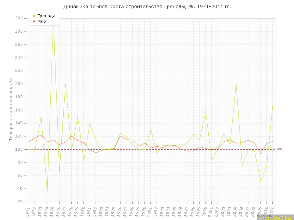Click the 2005 label on the X-axis
The image size is (294, 220).
[x=235, y=211]
